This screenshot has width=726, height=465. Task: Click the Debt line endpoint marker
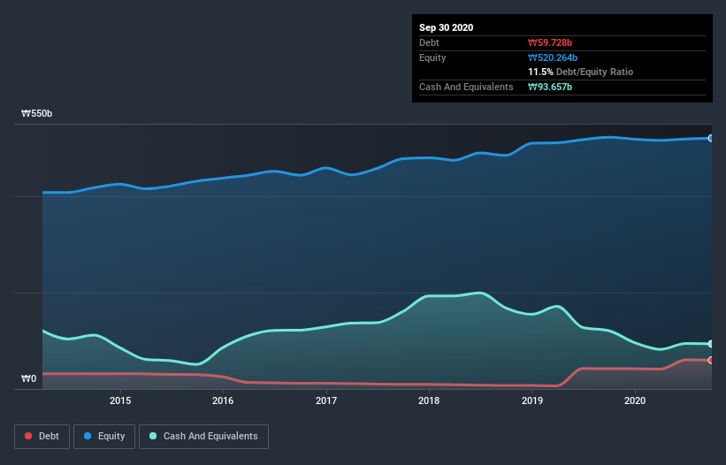(711, 360)
